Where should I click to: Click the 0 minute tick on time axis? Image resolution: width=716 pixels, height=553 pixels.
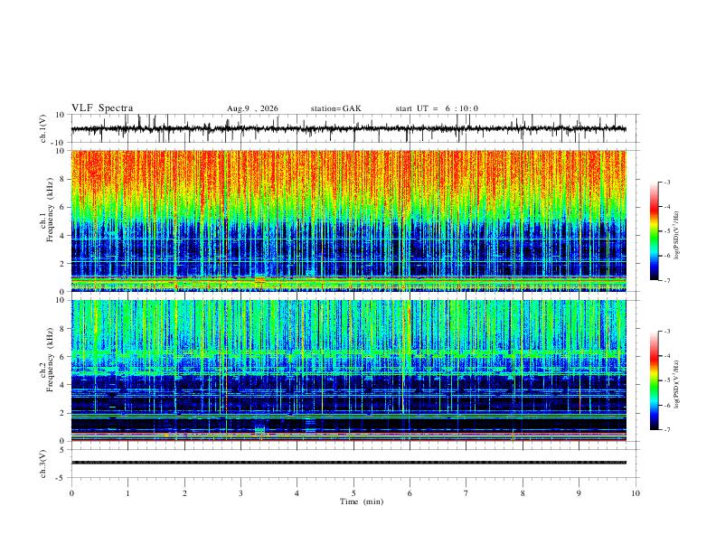[71, 493]
